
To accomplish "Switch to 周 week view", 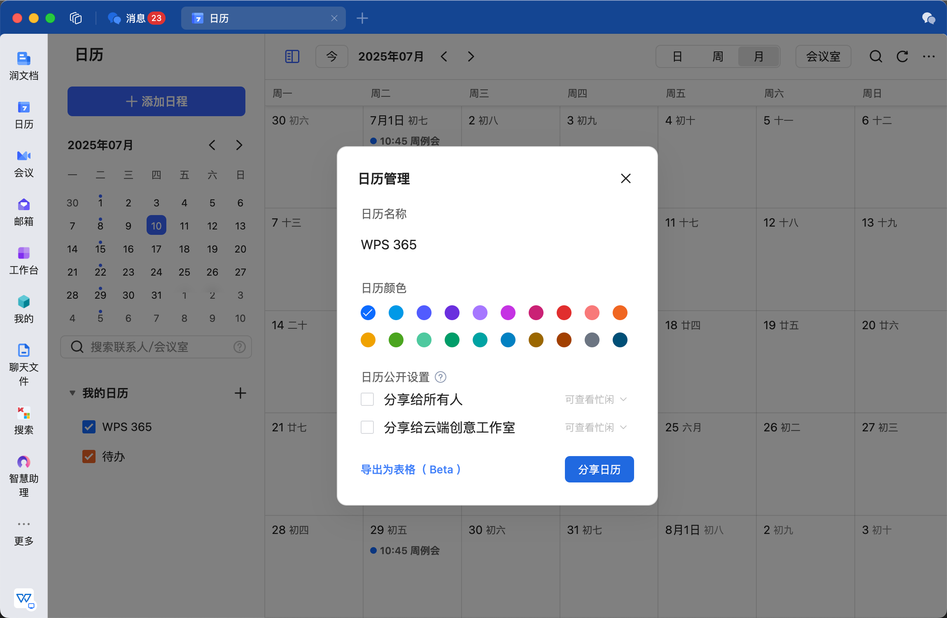I will click(x=718, y=56).
